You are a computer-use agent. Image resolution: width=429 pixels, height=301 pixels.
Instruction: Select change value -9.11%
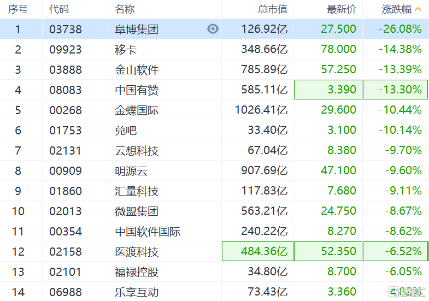coord(403,191)
